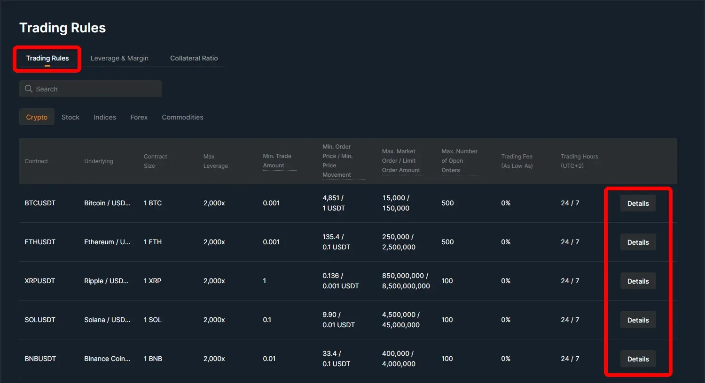Click the 33.4 / 0.1 USDT price cell
This screenshot has height=383, width=705.
(x=336, y=359)
